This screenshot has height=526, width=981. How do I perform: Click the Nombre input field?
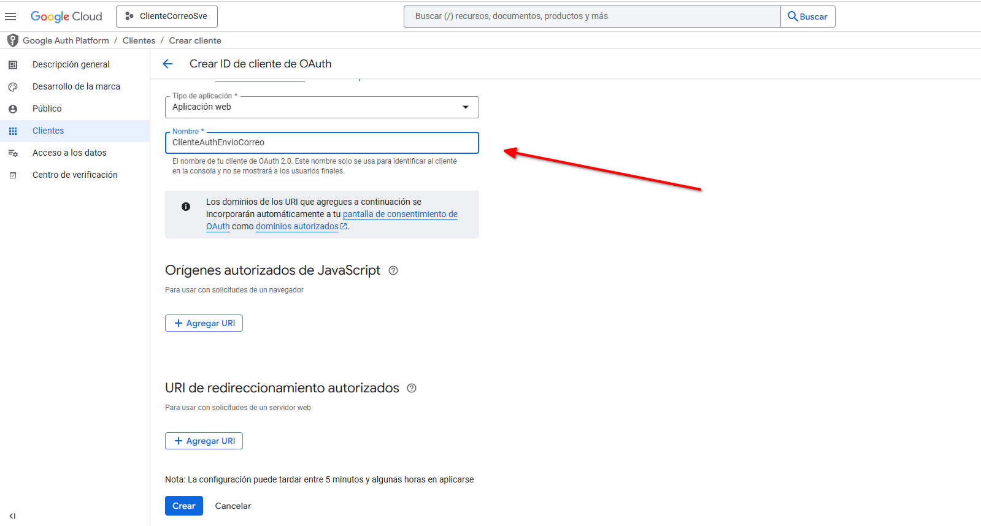pos(321,143)
